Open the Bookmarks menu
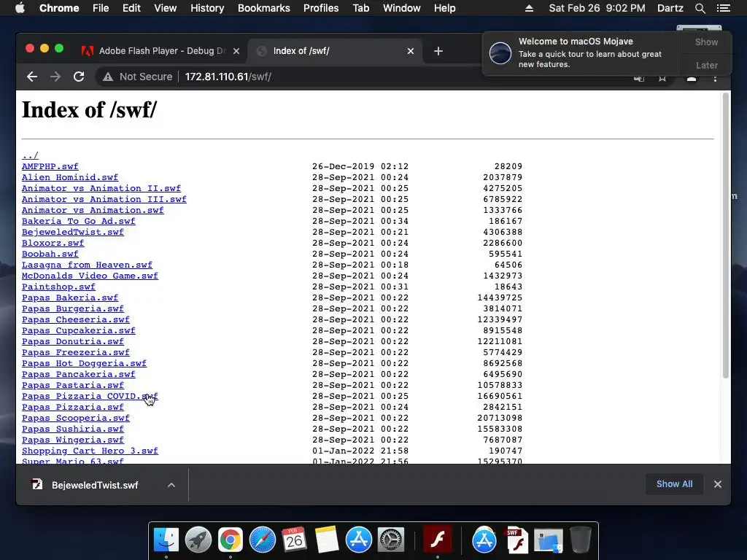Viewport: 747px width, 560px height. [x=264, y=8]
